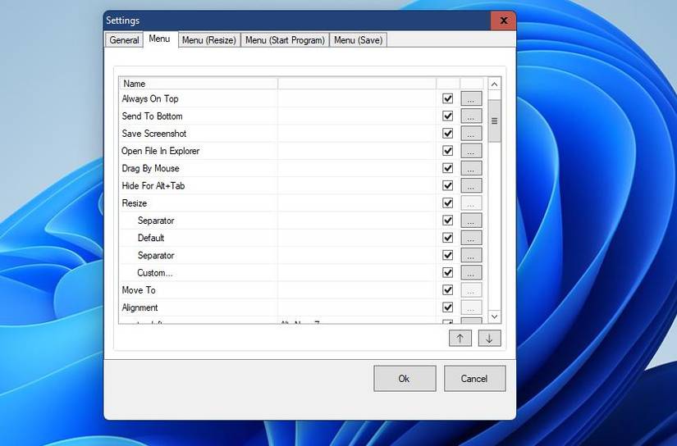Viewport: 677px width, 446px height.
Task: Select the Custom... row
Action: pos(300,273)
